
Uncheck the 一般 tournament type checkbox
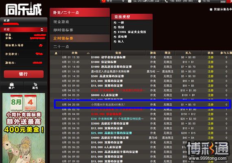coord(115,23)
